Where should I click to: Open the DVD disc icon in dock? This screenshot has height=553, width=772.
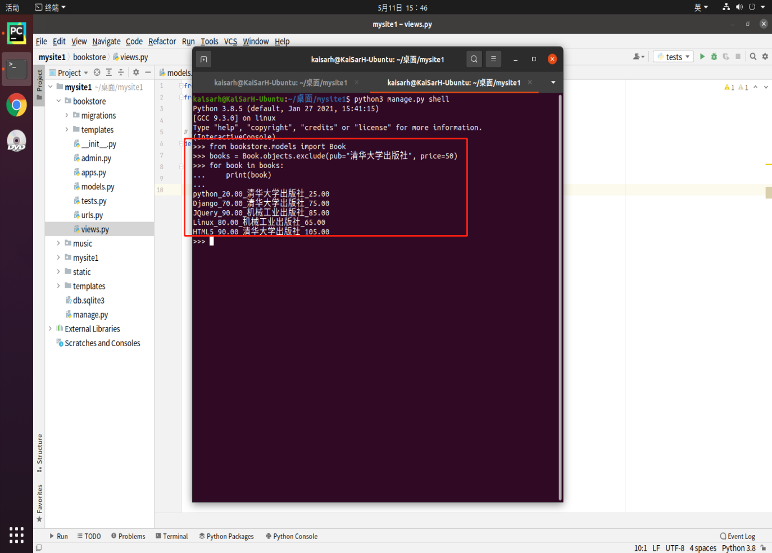click(x=16, y=141)
